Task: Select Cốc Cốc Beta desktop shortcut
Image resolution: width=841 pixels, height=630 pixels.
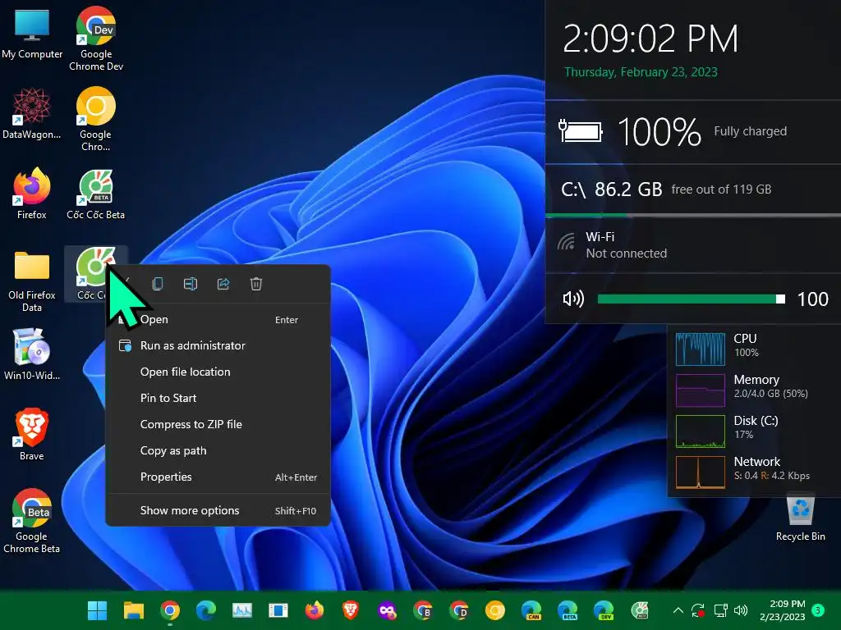Action: (x=96, y=194)
